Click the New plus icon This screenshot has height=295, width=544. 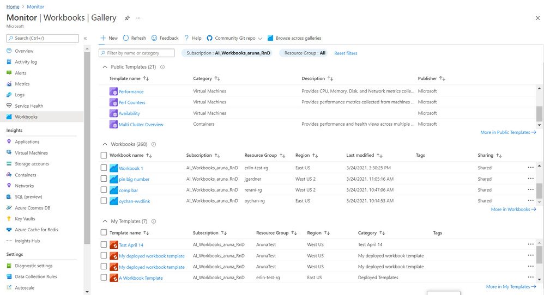(x=103, y=38)
